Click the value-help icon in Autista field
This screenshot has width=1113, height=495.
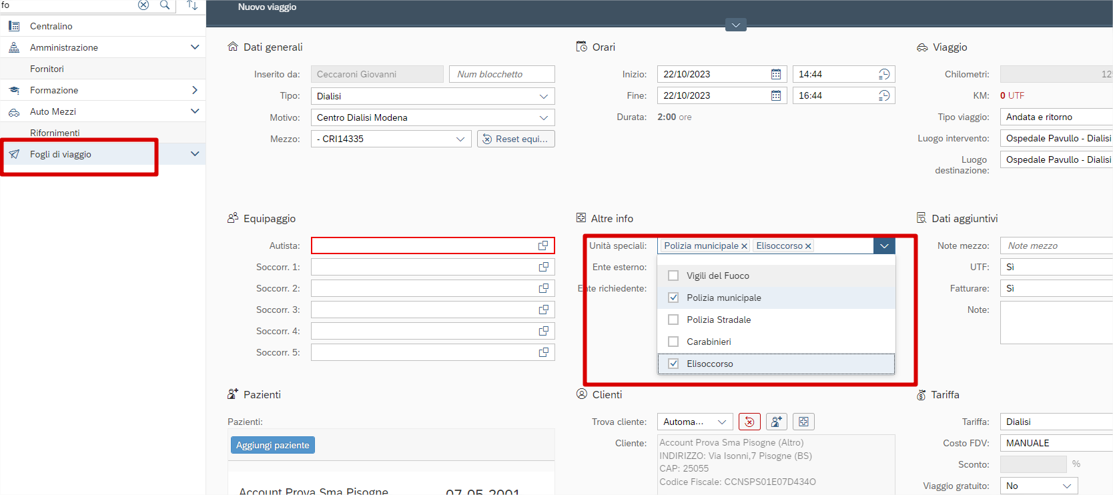[543, 245]
